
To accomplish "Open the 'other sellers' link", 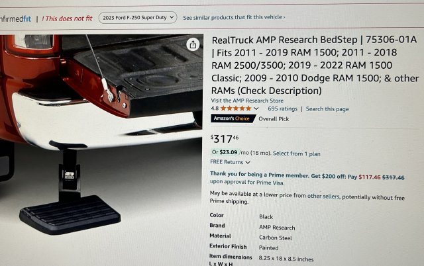I will tap(323, 196).
